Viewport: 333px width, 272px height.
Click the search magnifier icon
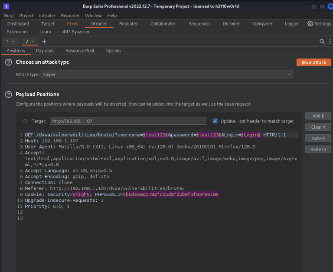[x=322, y=42]
